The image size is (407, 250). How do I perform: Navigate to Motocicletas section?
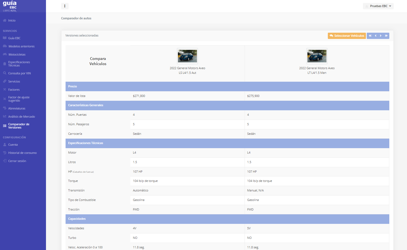[x=17, y=54]
